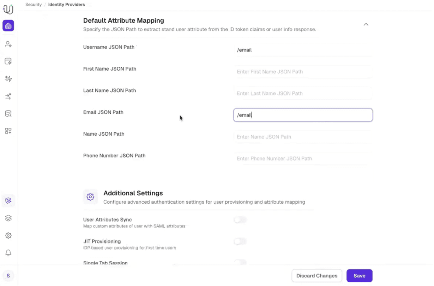Open the database search sidebar icon
The width and height of the screenshot is (434, 286).
click(x=8, y=114)
